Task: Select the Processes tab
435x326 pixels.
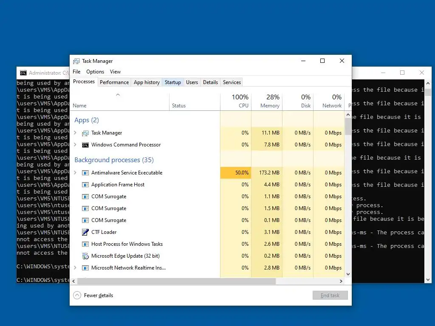Action: pyautogui.click(x=84, y=81)
